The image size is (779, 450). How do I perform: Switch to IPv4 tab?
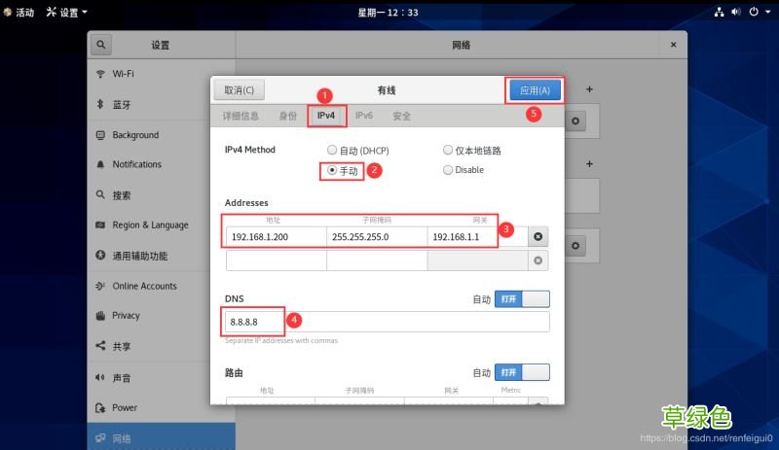[x=326, y=116]
